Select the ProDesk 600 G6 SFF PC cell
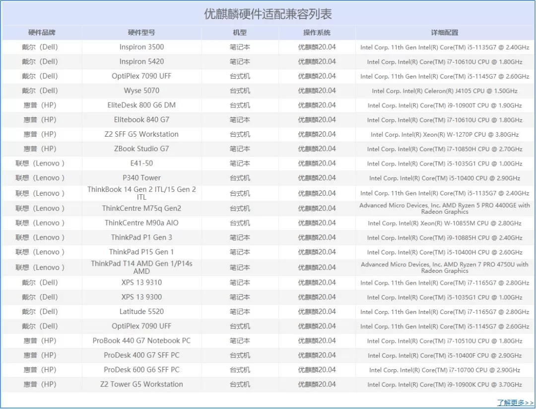Screen dimensions: 536x409 click(x=141, y=370)
